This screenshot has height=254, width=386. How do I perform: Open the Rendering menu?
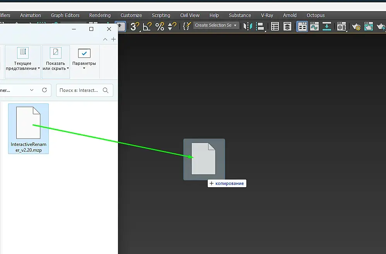(x=100, y=15)
